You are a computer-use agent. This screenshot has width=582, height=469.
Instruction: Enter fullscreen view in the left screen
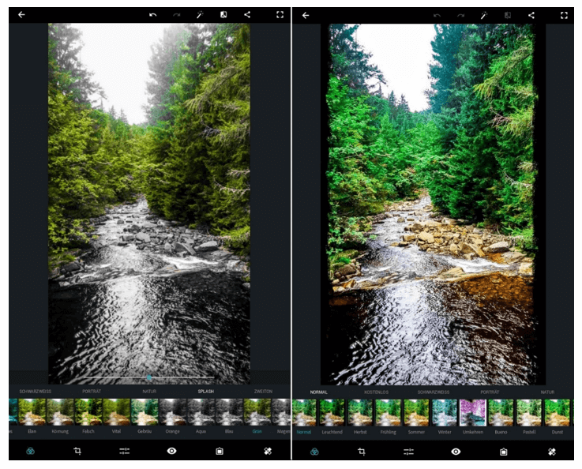pyautogui.click(x=280, y=15)
